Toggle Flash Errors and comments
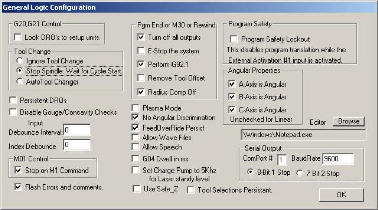This screenshot has width=378, height=210. (18, 187)
